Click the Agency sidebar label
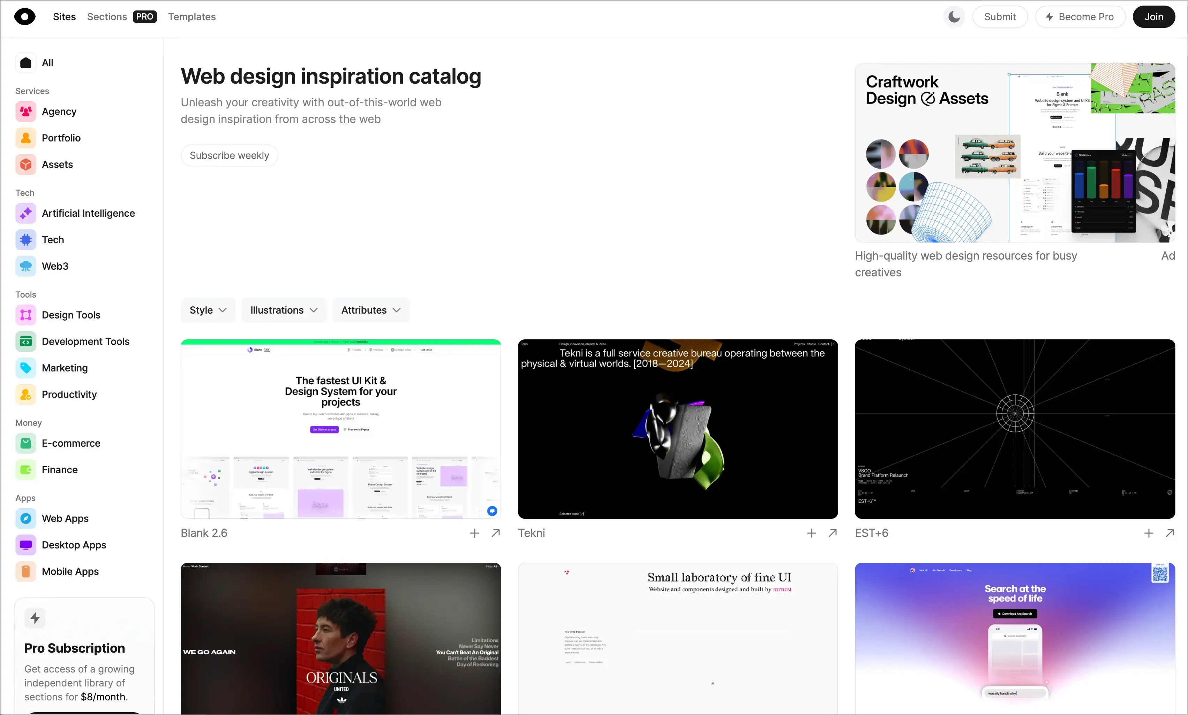The image size is (1188, 715). 59,111
